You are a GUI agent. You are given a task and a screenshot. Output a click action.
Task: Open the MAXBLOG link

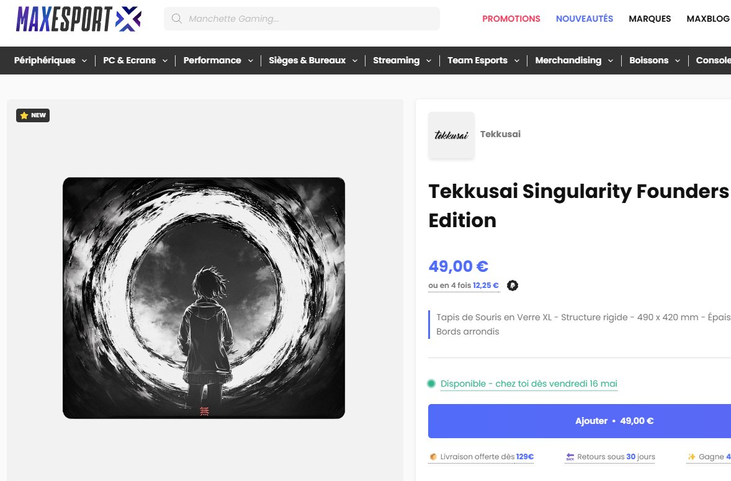pyautogui.click(x=708, y=19)
